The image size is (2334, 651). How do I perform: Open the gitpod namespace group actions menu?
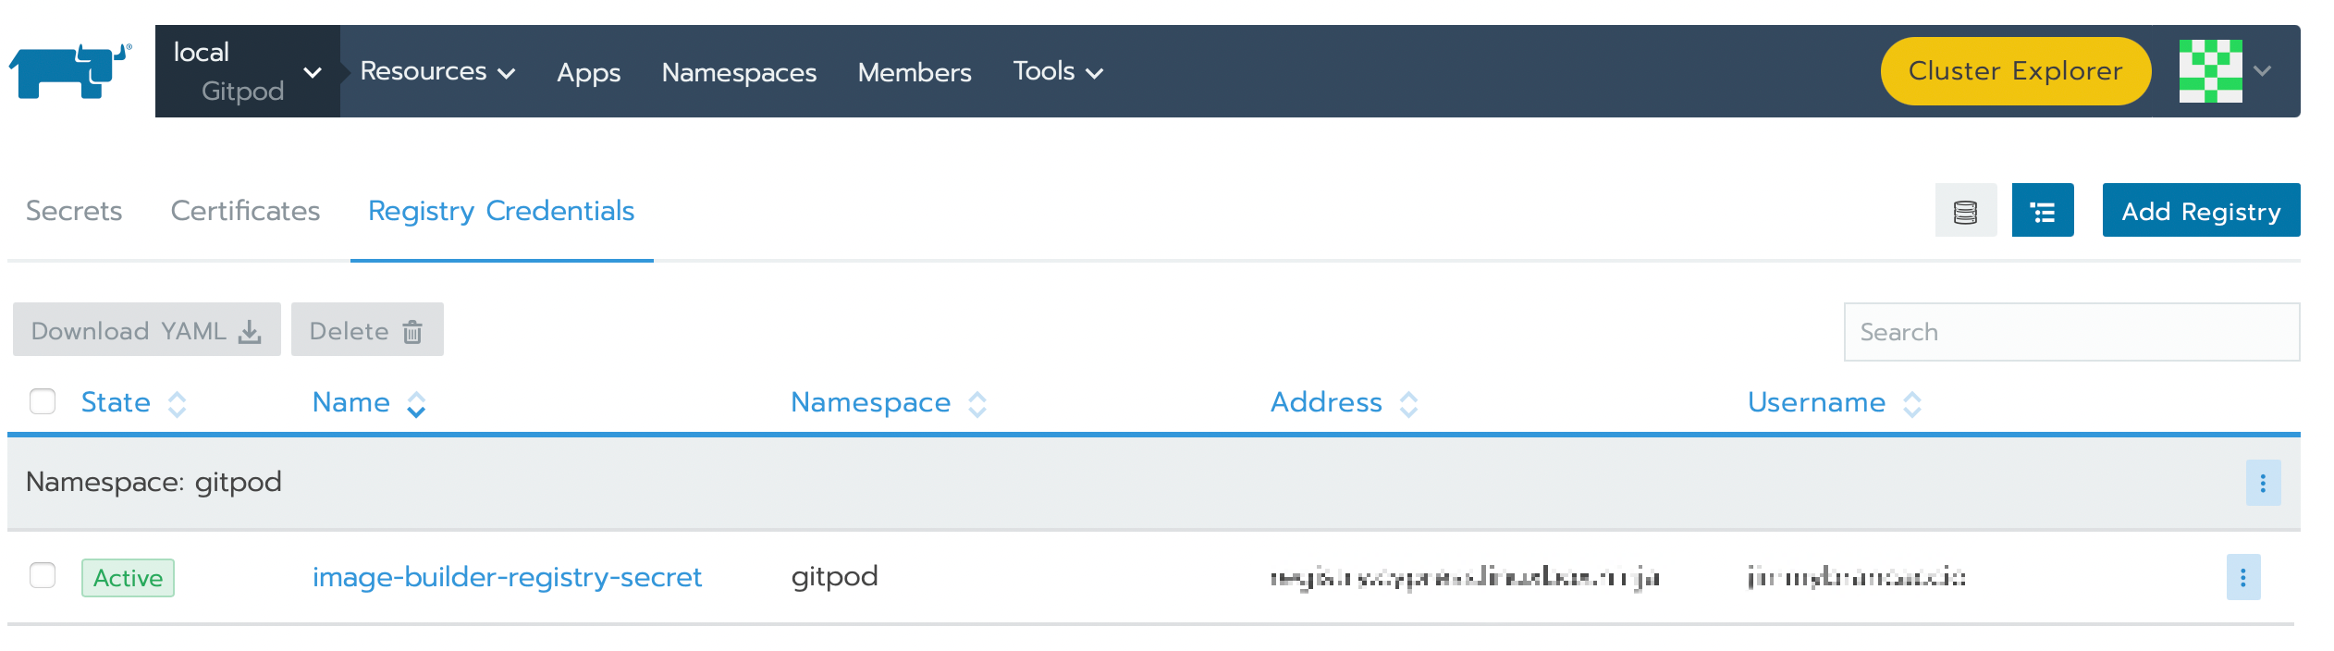[2263, 483]
